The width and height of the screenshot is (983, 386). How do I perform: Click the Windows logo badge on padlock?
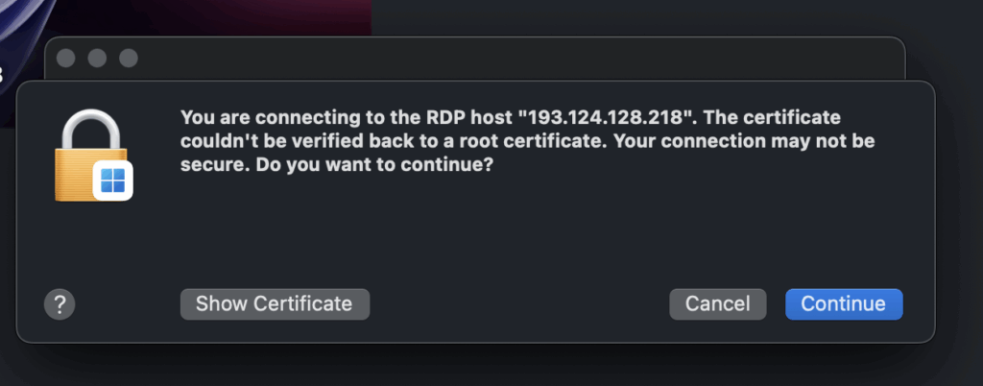point(113,181)
